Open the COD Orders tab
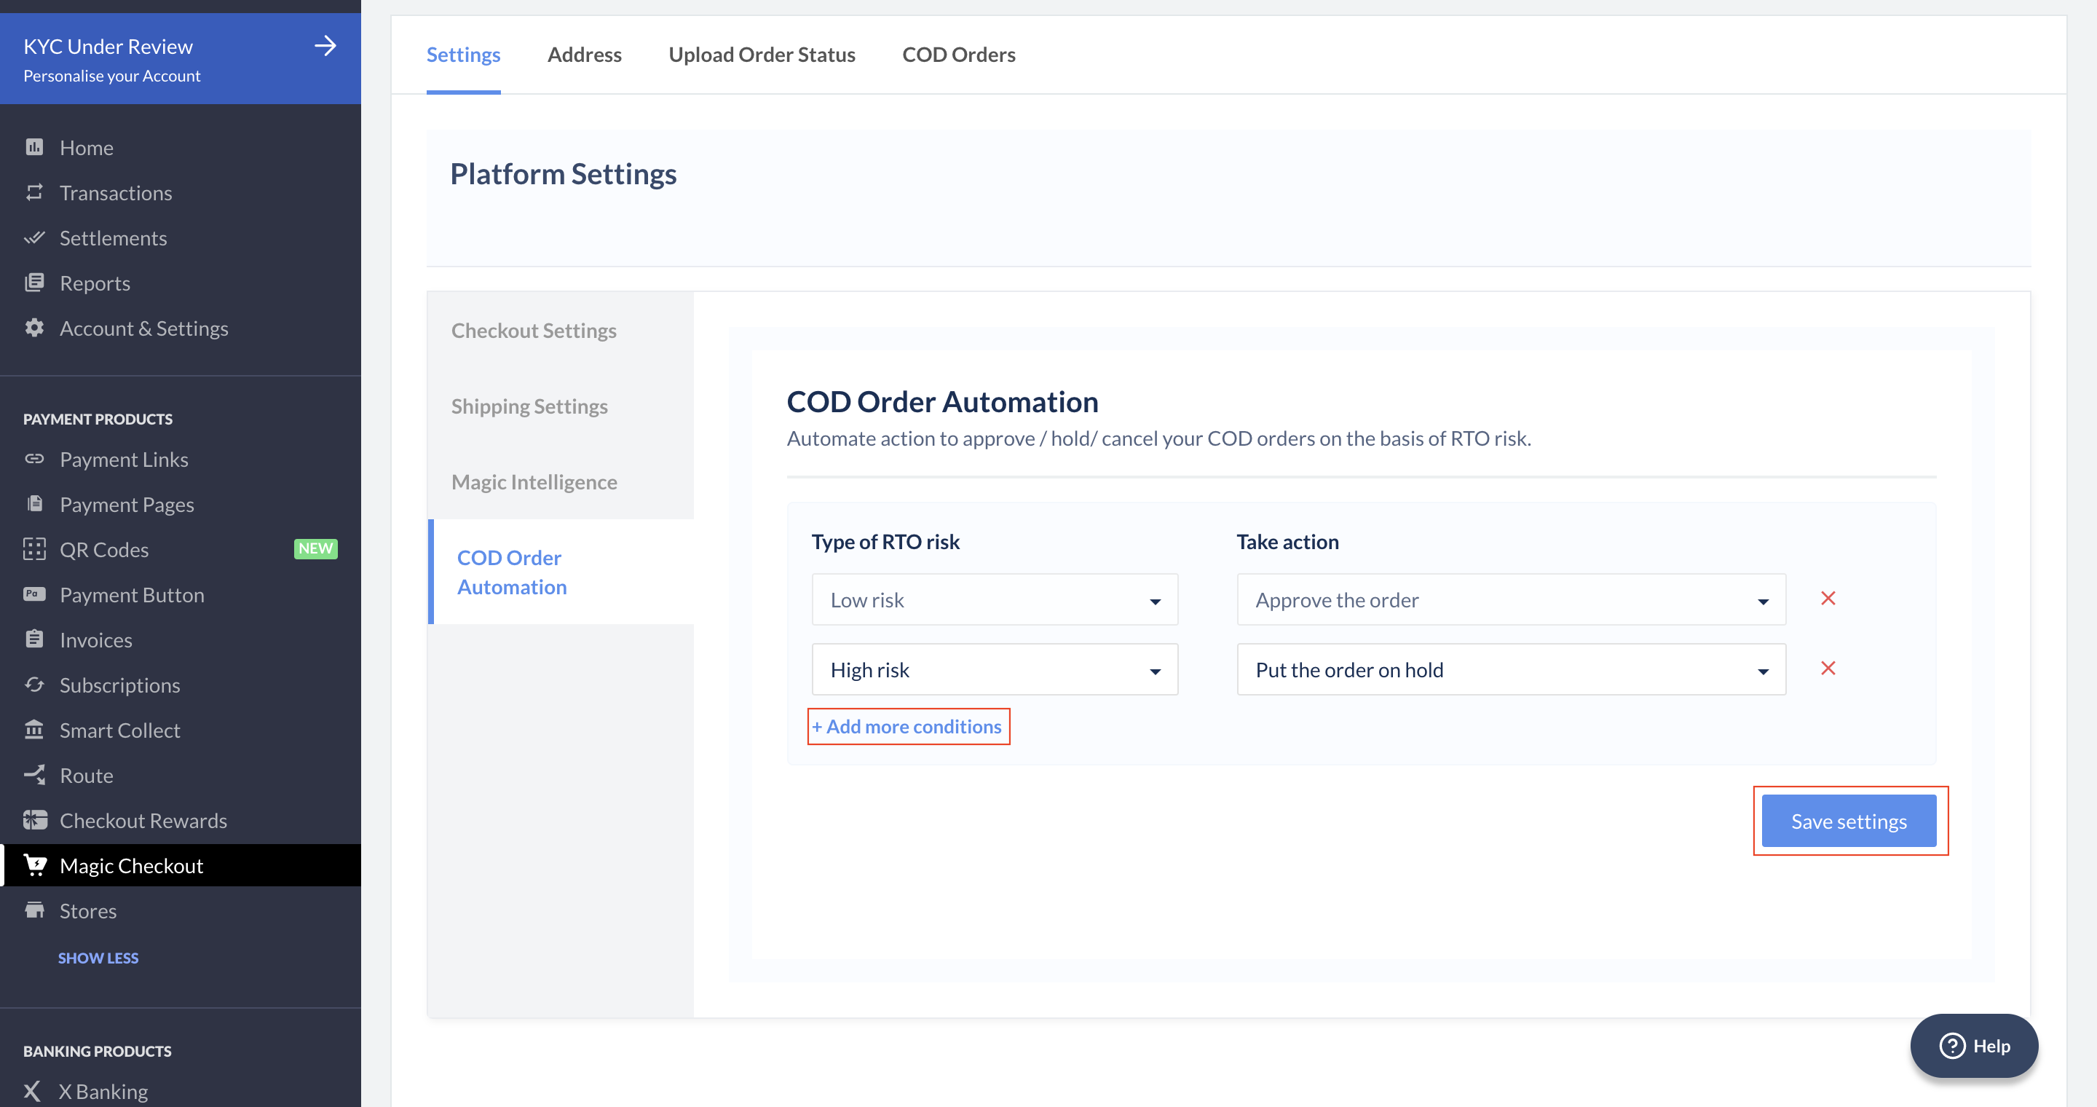The width and height of the screenshot is (2097, 1107). point(959,55)
